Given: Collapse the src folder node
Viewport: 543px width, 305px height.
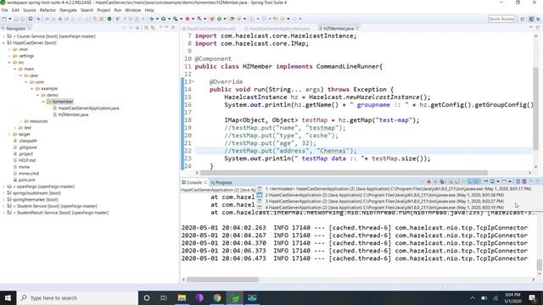Looking at the screenshot, I should 9,63.
